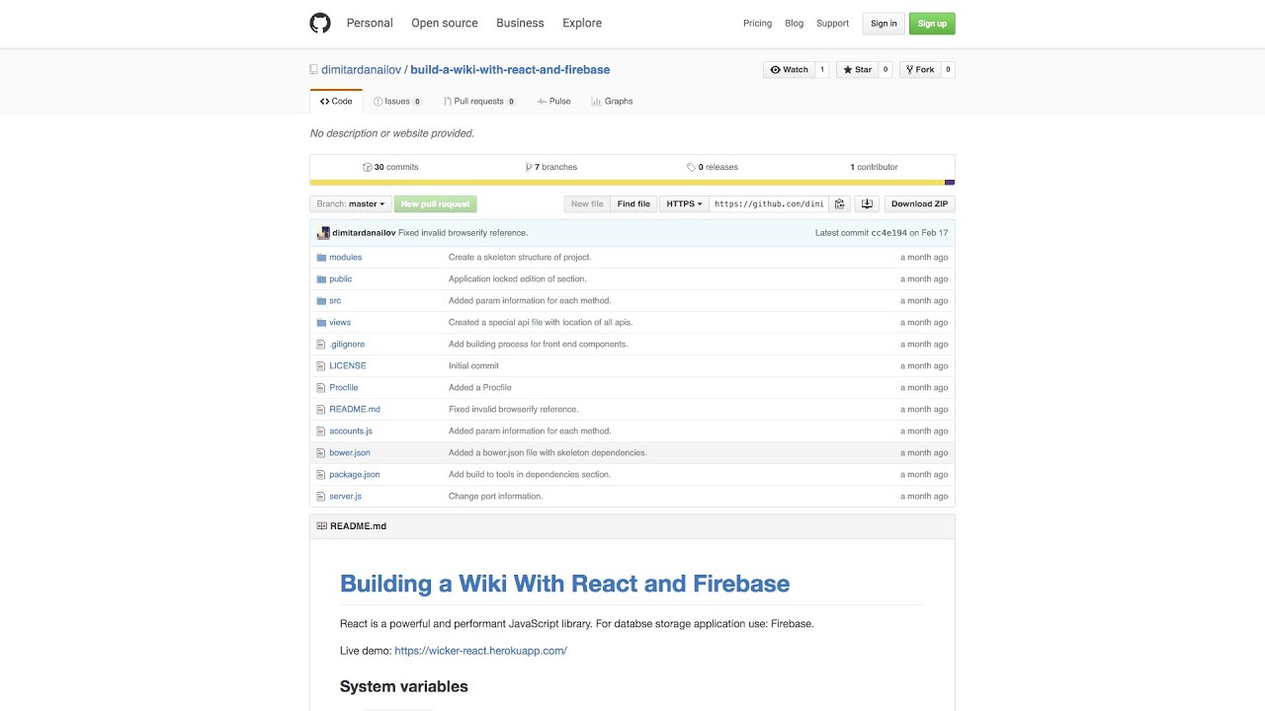The image size is (1265, 711).
Task: Open the build-a-wiki-with-react-and-firebase repo link
Action: pos(510,70)
